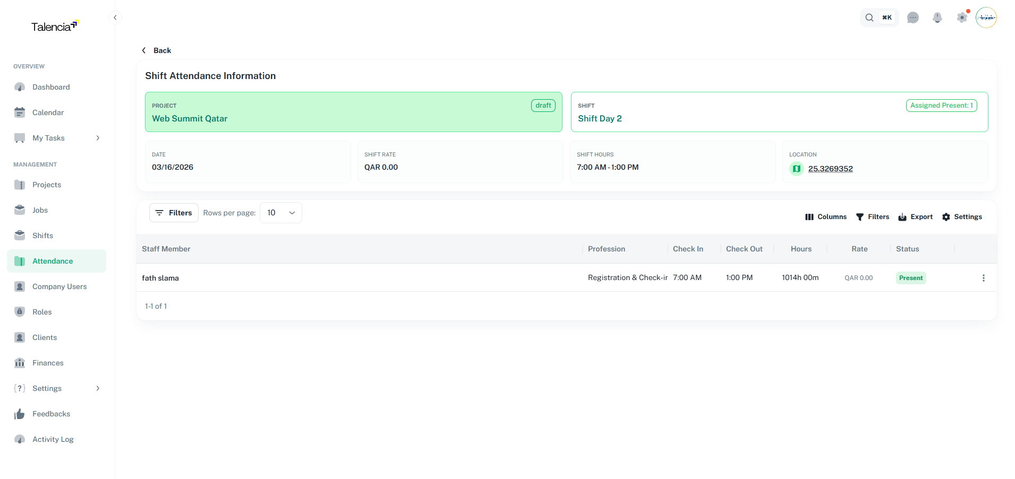Image resolution: width=1015 pixels, height=479 pixels.
Task: Open the coordinates link 25.3269352
Action: (x=830, y=169)
